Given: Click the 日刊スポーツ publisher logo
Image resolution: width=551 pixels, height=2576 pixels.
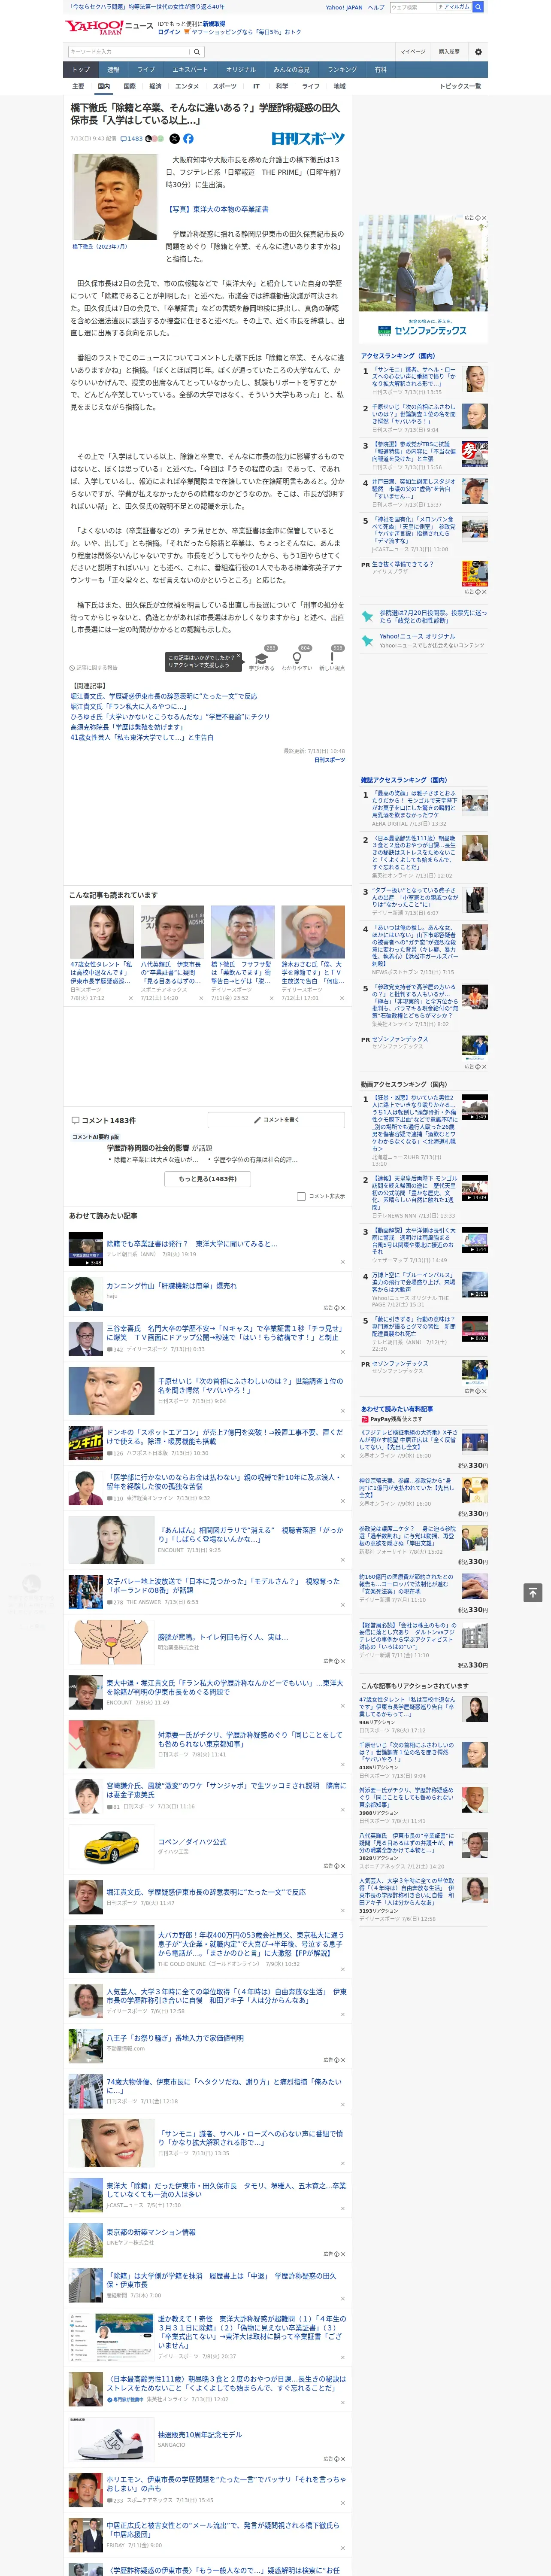Looking at the screenshot, I should pos(308,139).
